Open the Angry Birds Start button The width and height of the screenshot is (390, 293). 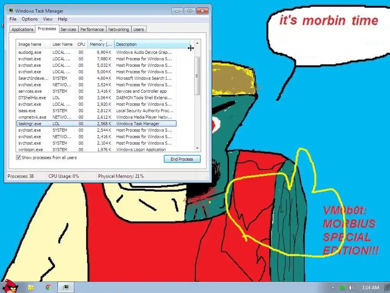10,287
